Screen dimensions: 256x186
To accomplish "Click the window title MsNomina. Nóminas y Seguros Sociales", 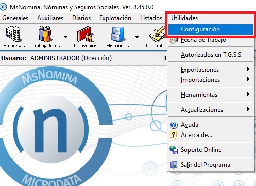I will tap(65, 7).
